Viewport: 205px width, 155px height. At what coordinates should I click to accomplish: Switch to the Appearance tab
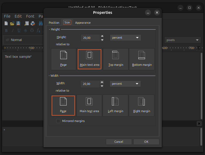[x=83, y=23]
